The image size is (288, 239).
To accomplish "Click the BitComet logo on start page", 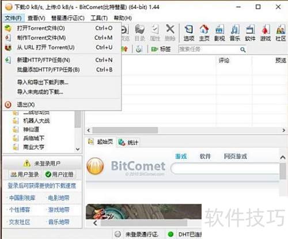I will [126, 166].
